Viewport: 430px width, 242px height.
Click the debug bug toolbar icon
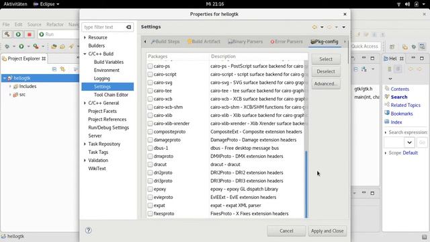7,46
